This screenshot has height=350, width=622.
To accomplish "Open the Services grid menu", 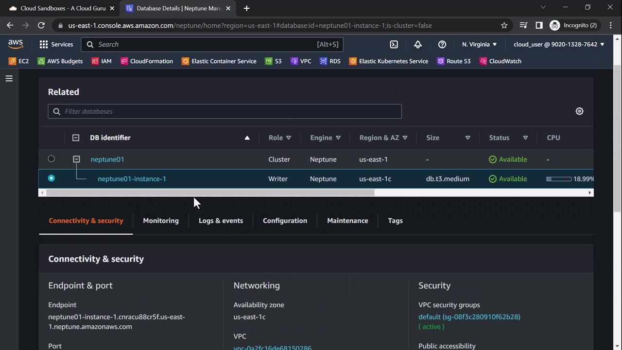I will pos(56,44).
